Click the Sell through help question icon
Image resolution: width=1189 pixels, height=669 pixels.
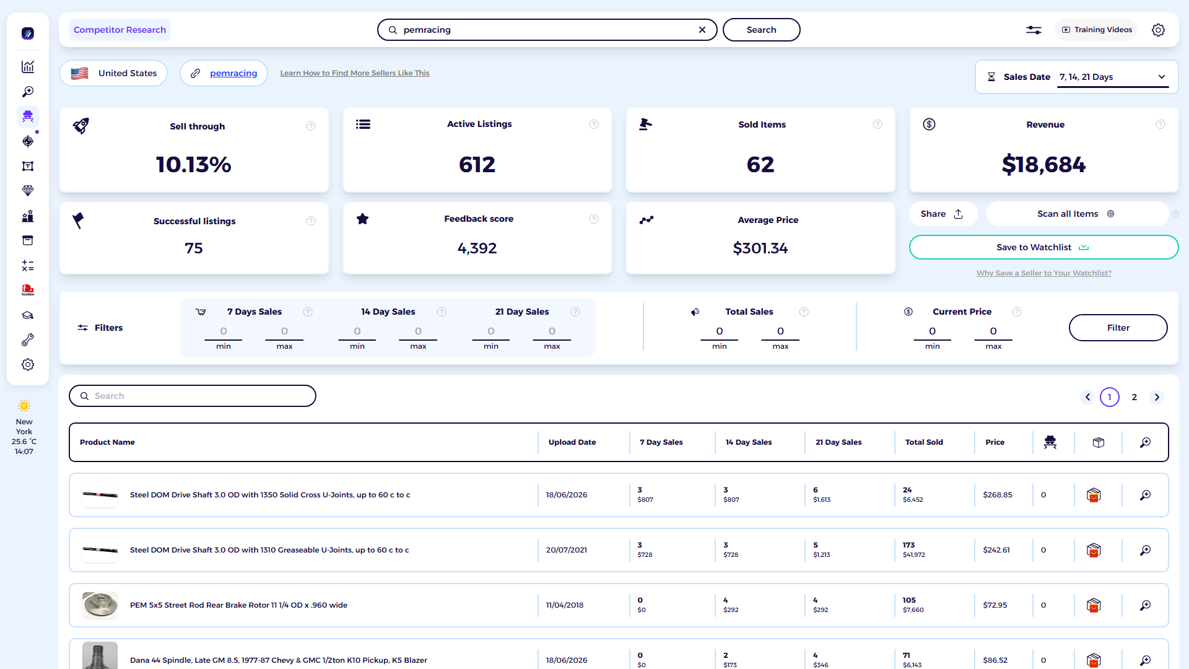[311, 126]
